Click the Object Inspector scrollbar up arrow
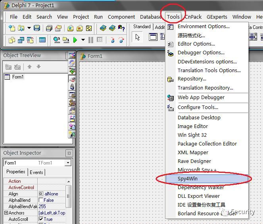This screenshot has height=224, width=263. coord(69,182)
